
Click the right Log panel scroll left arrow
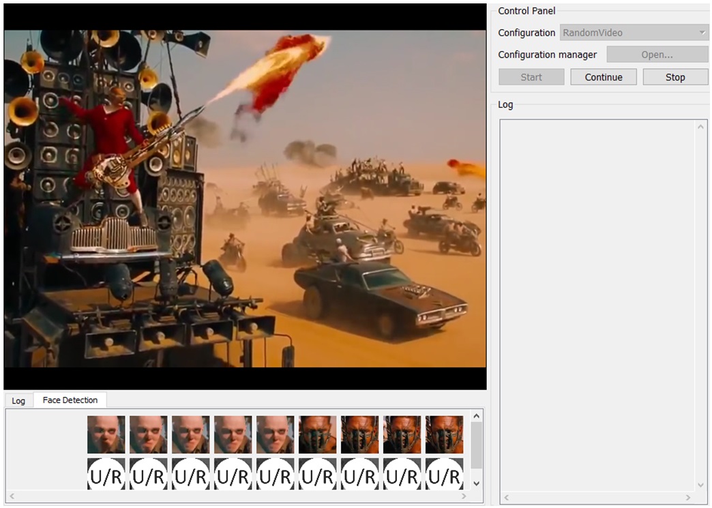click(506, 497)
